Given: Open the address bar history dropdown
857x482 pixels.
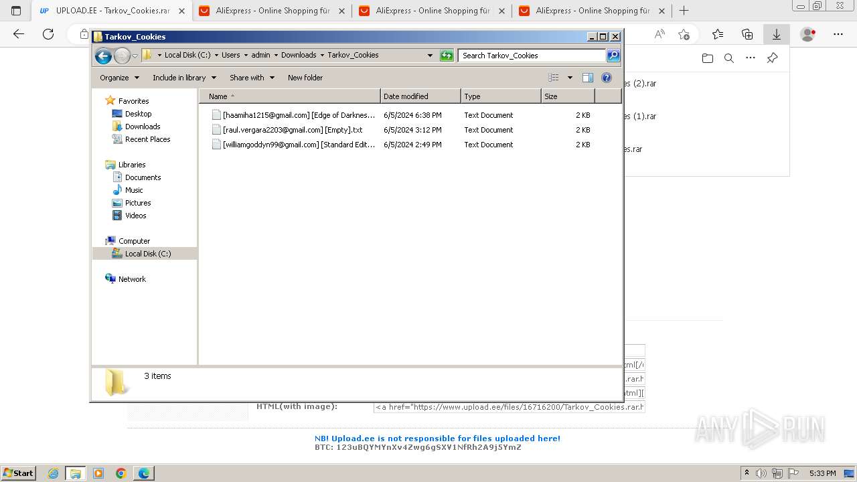Looking at the screenshot, I should (x=430, y=56).
